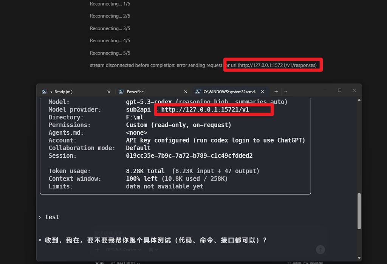Click the "Model provider:" label
387x264 pixels.
75,110
